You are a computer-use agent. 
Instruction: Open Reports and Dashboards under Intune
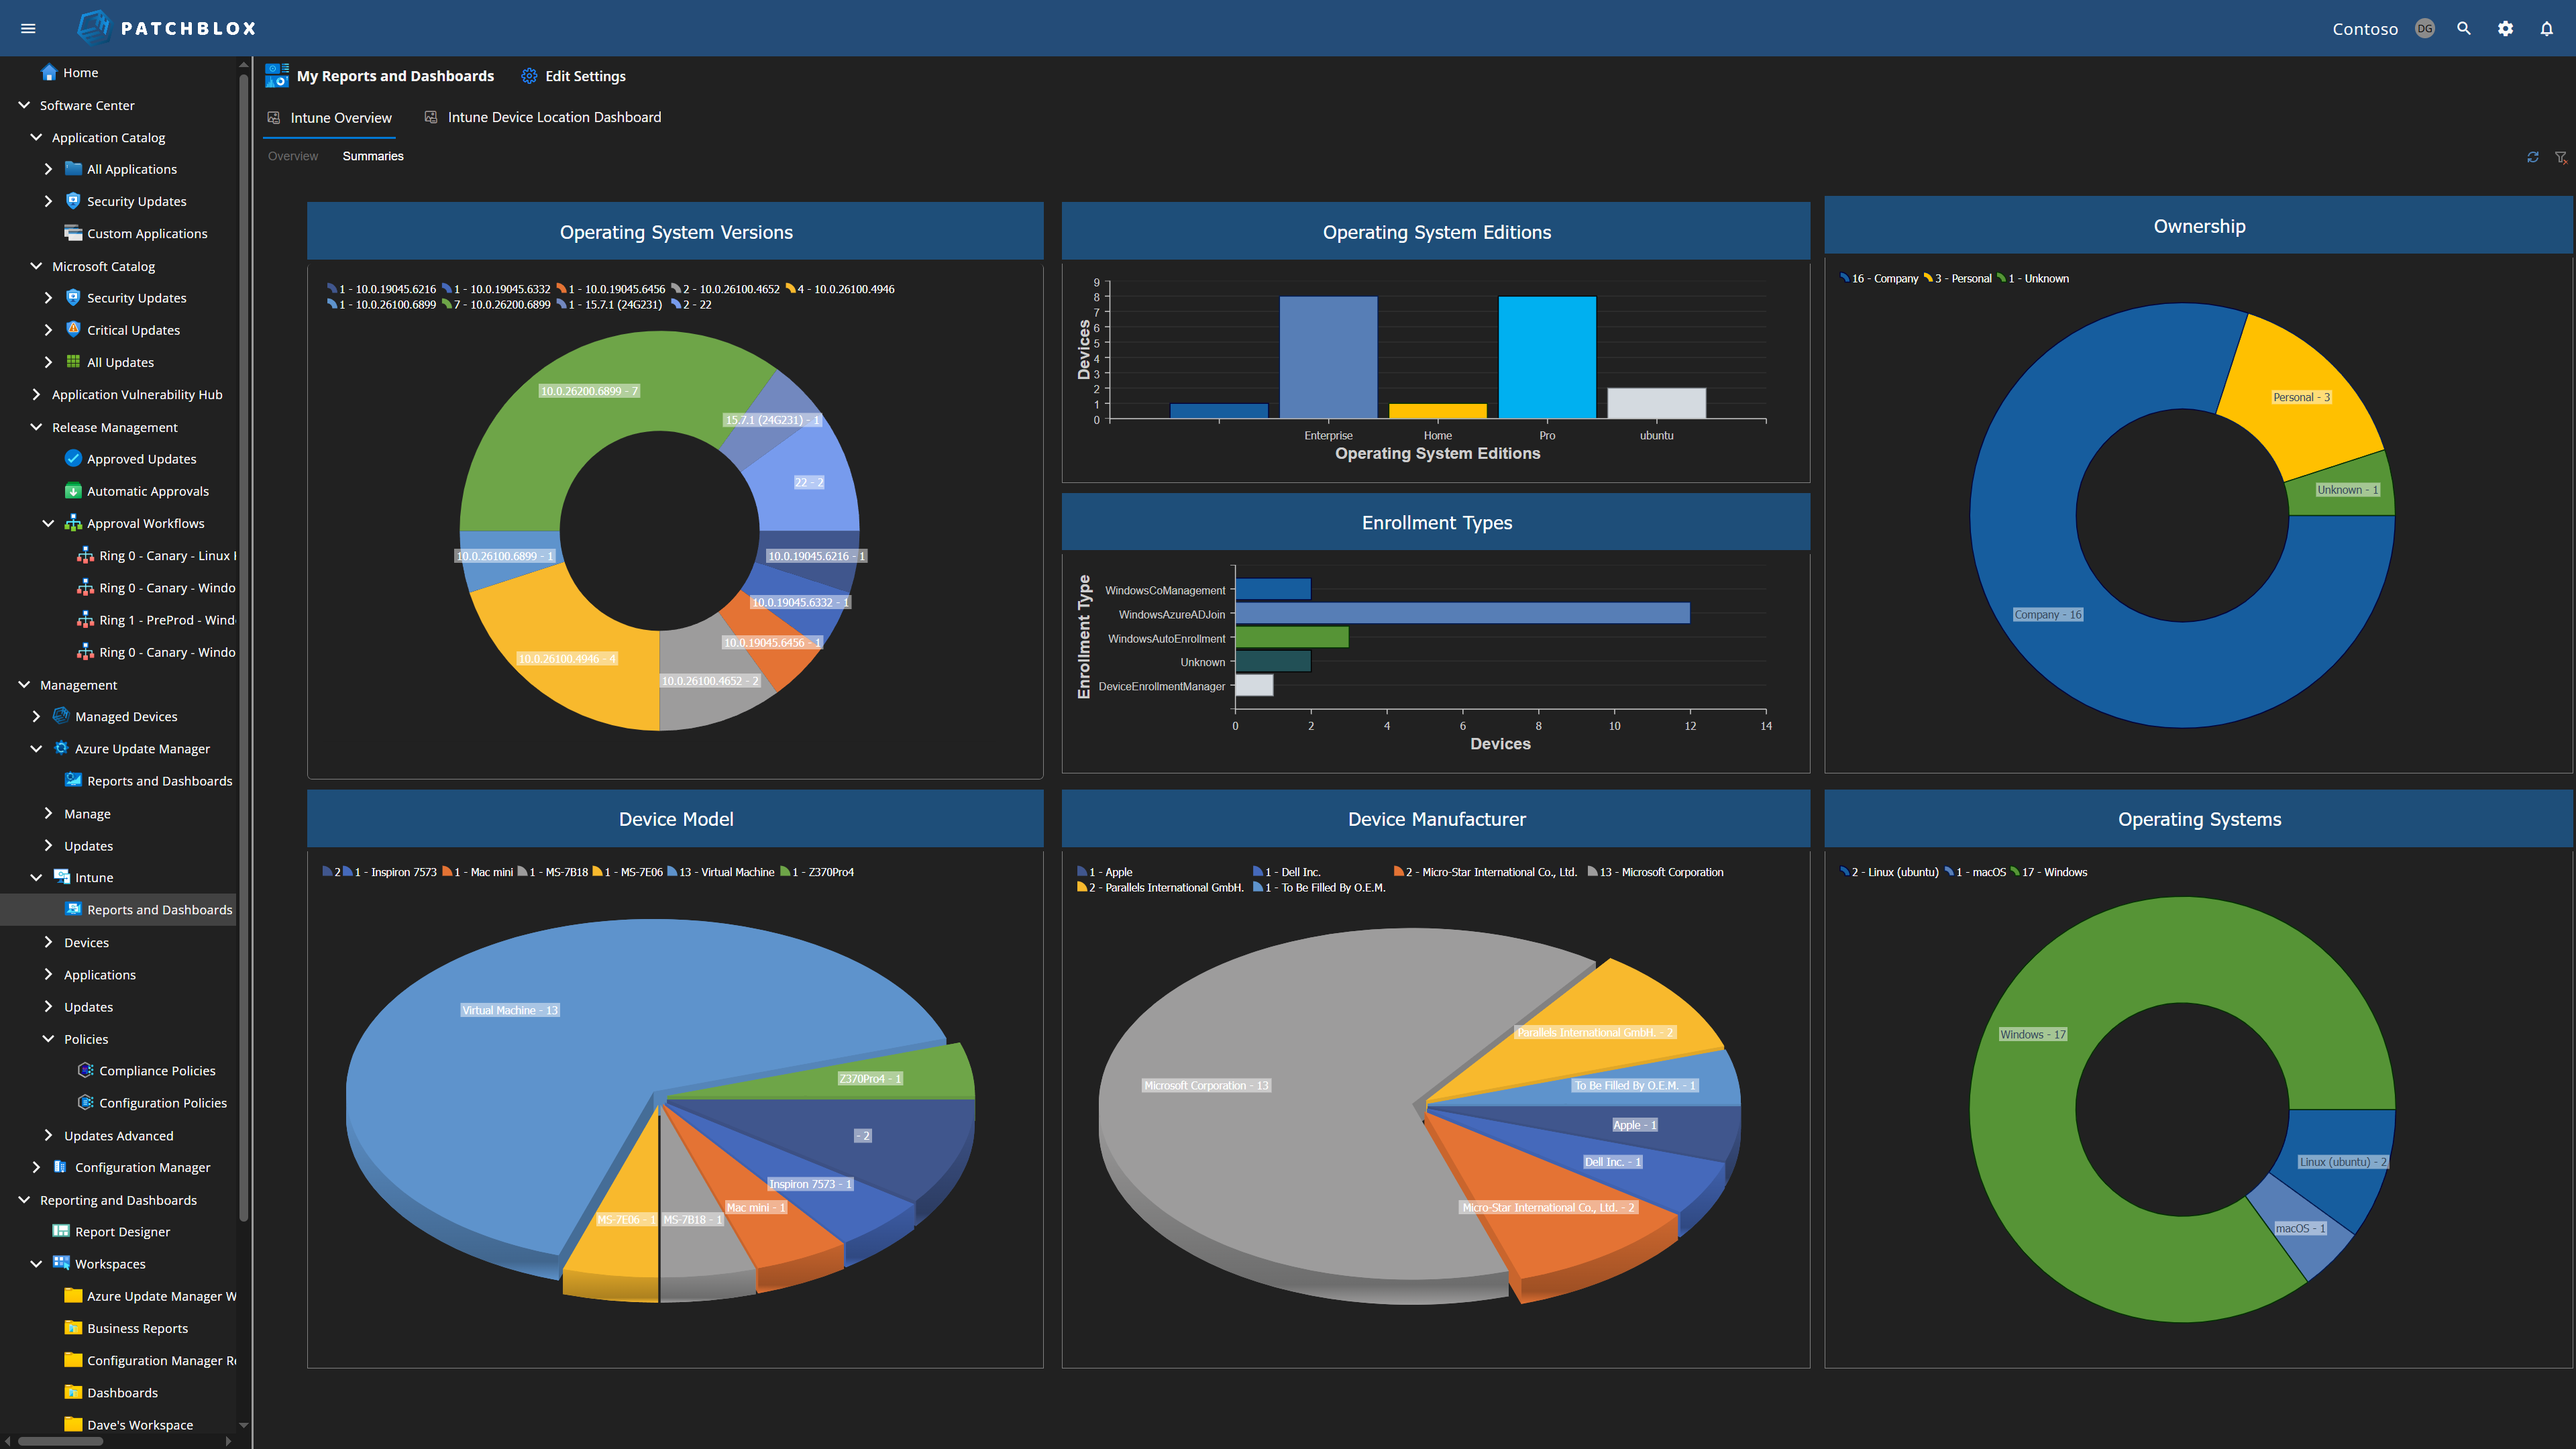(x=160, y=909)
